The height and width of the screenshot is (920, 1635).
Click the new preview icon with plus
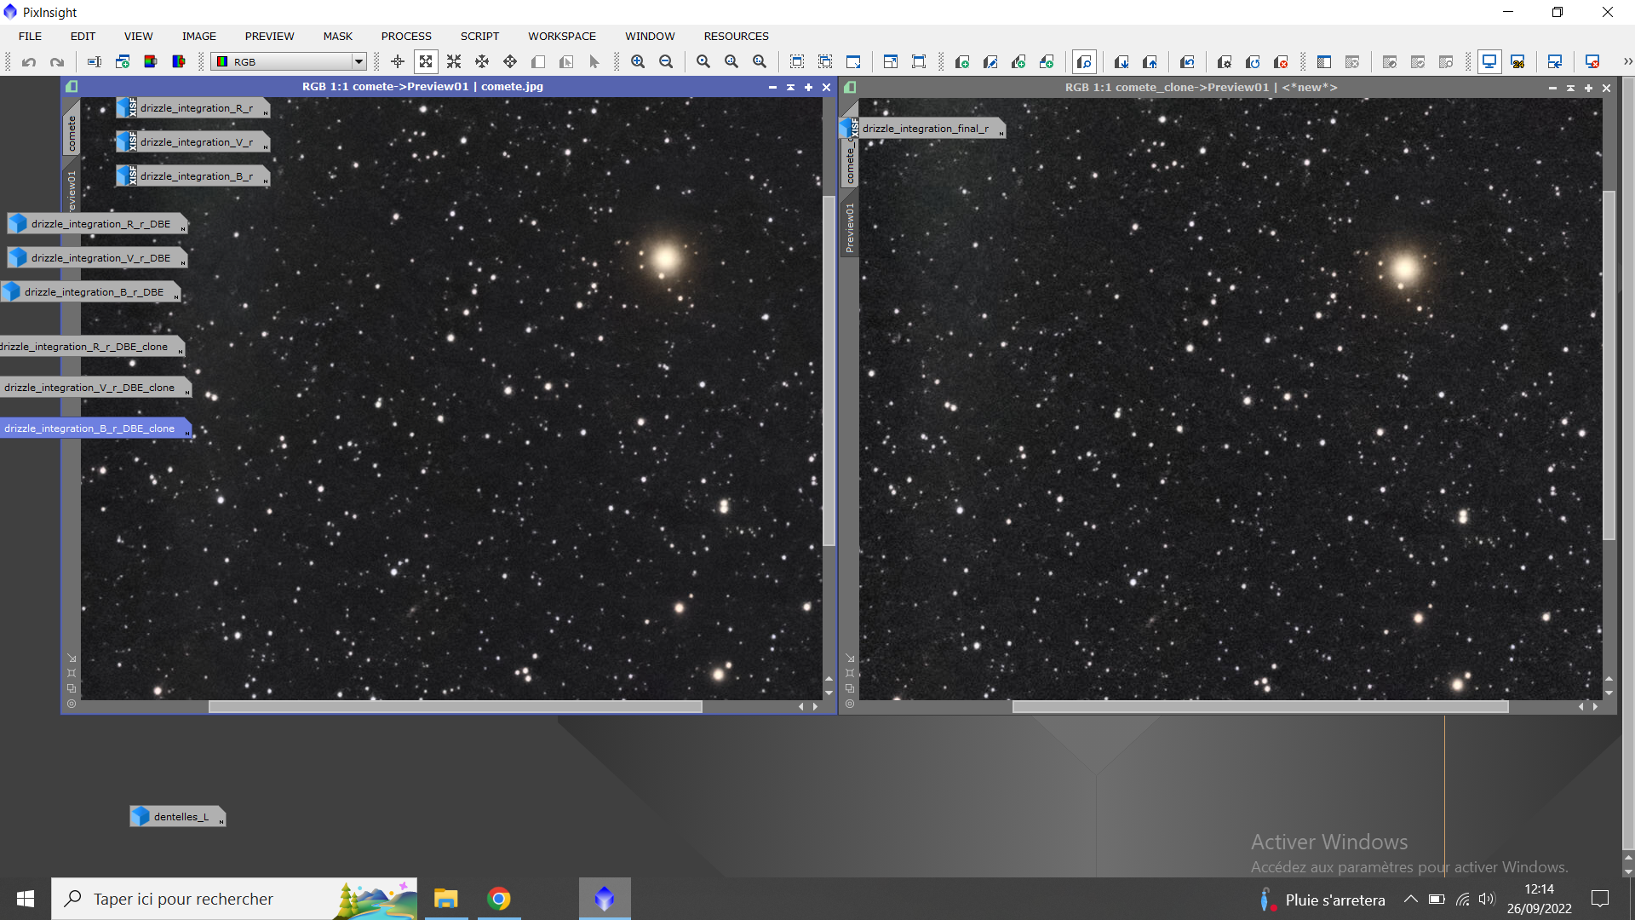coord(962,62)
